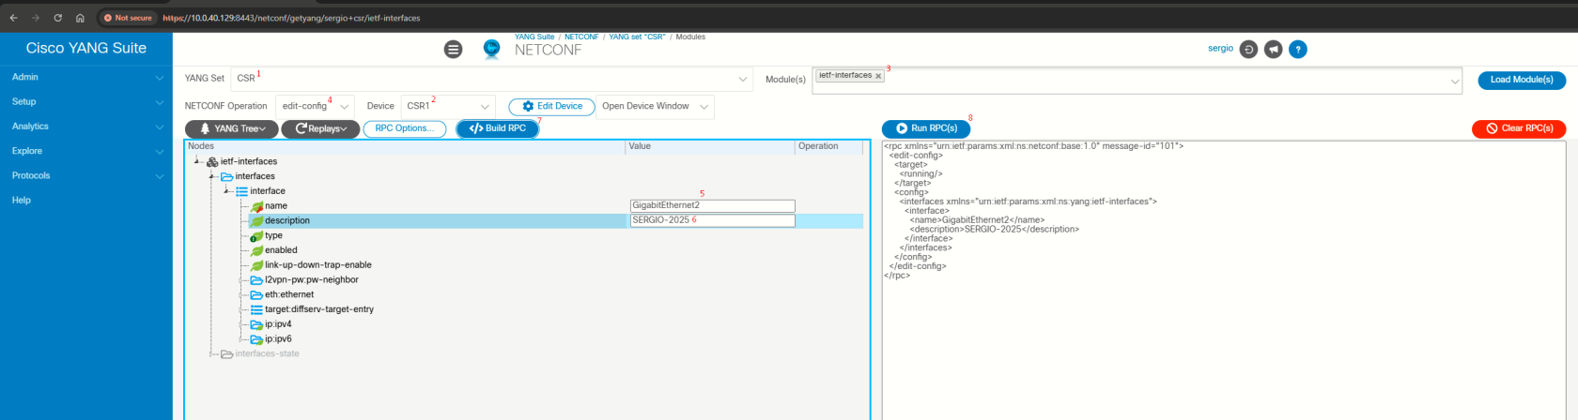
Task: Open the Replays dropdown button
Action: (320, 128)
